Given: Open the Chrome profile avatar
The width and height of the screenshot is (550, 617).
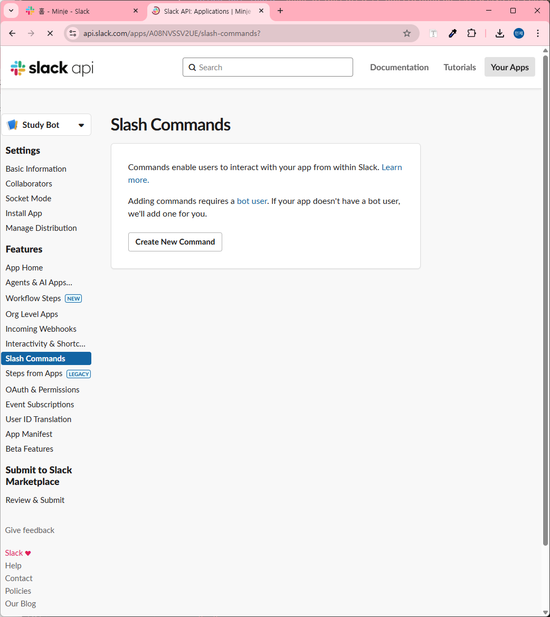Looking at the screenshot, I should tap(519, 33).
